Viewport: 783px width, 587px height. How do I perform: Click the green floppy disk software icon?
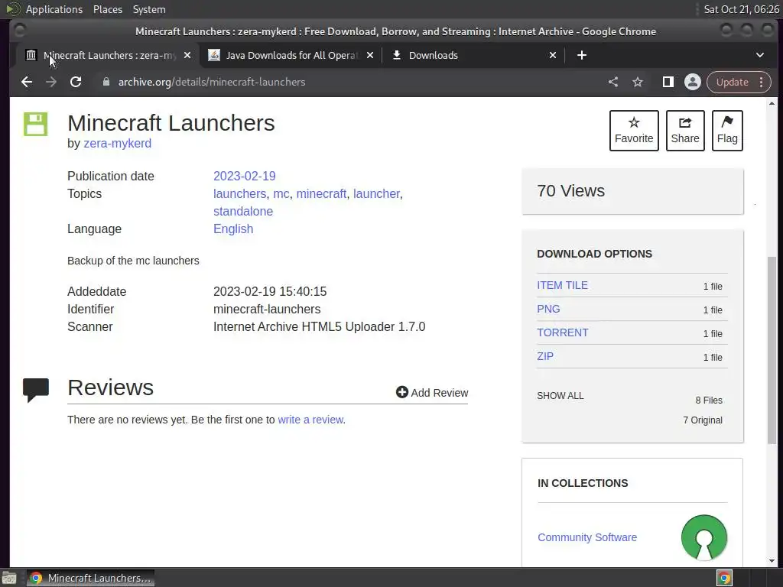pyautogui.click(x=35, y=124)
